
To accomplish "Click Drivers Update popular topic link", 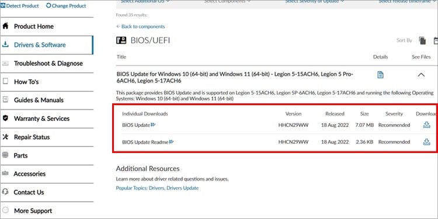I will (x=183, y=188).
